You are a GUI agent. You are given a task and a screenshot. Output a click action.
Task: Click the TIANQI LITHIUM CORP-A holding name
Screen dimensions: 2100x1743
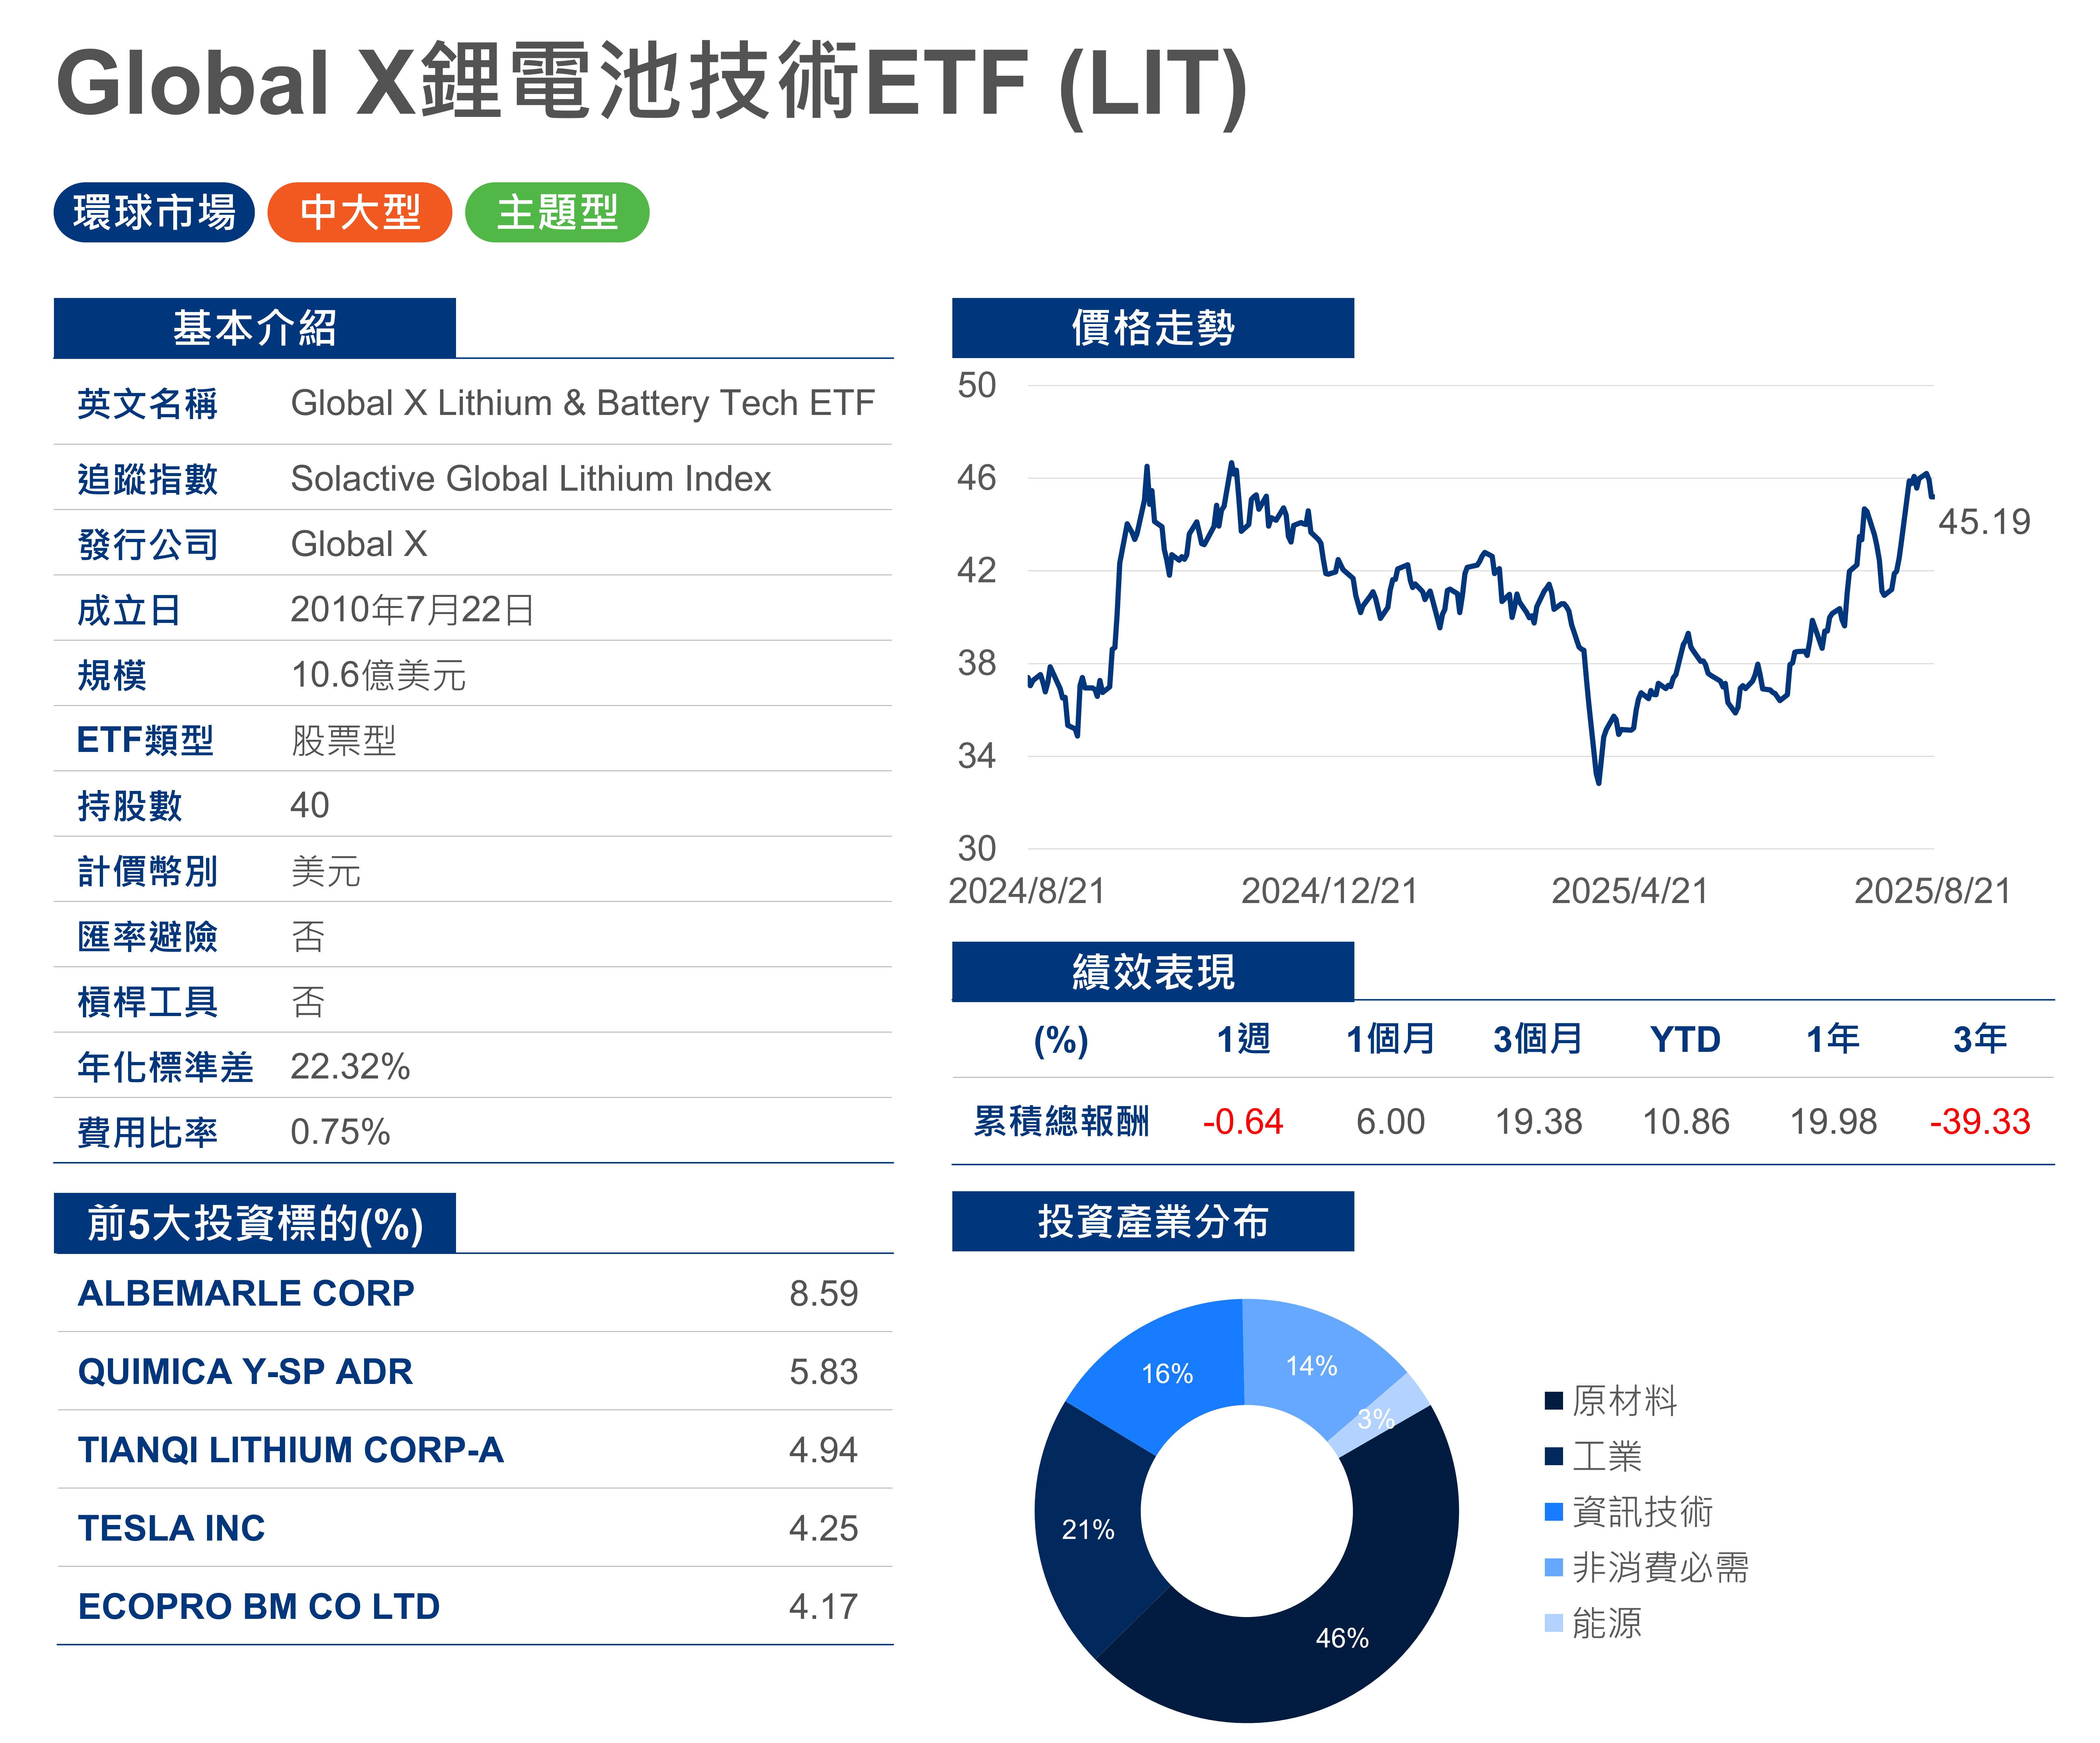pos(291,1450)
